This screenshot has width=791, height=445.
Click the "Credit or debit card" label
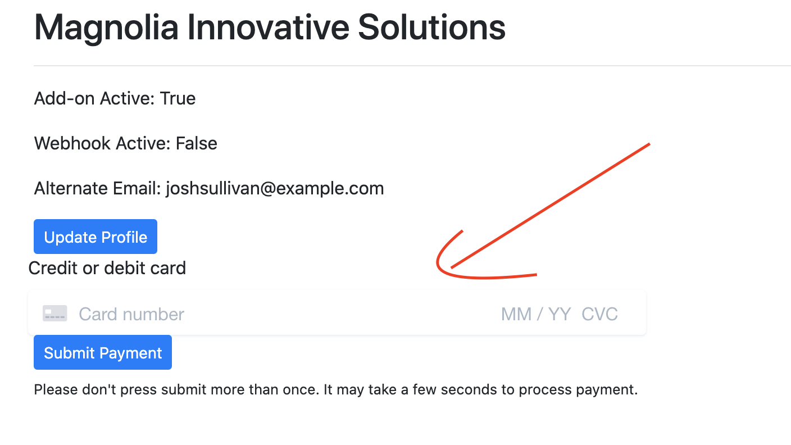tap(107, 268)
